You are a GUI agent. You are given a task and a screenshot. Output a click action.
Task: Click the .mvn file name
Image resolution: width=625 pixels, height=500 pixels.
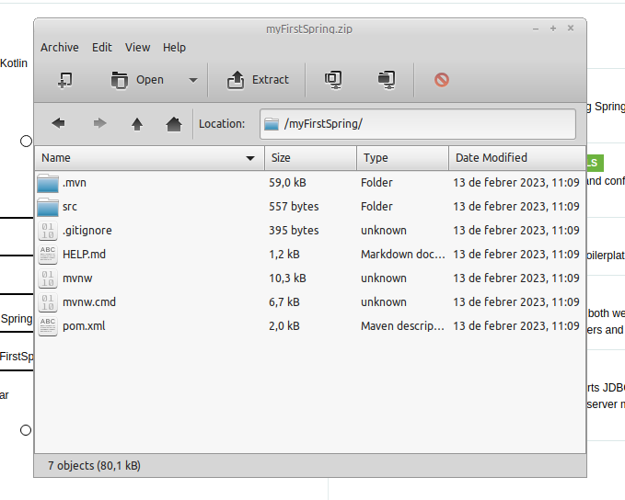tap(75, 183)
